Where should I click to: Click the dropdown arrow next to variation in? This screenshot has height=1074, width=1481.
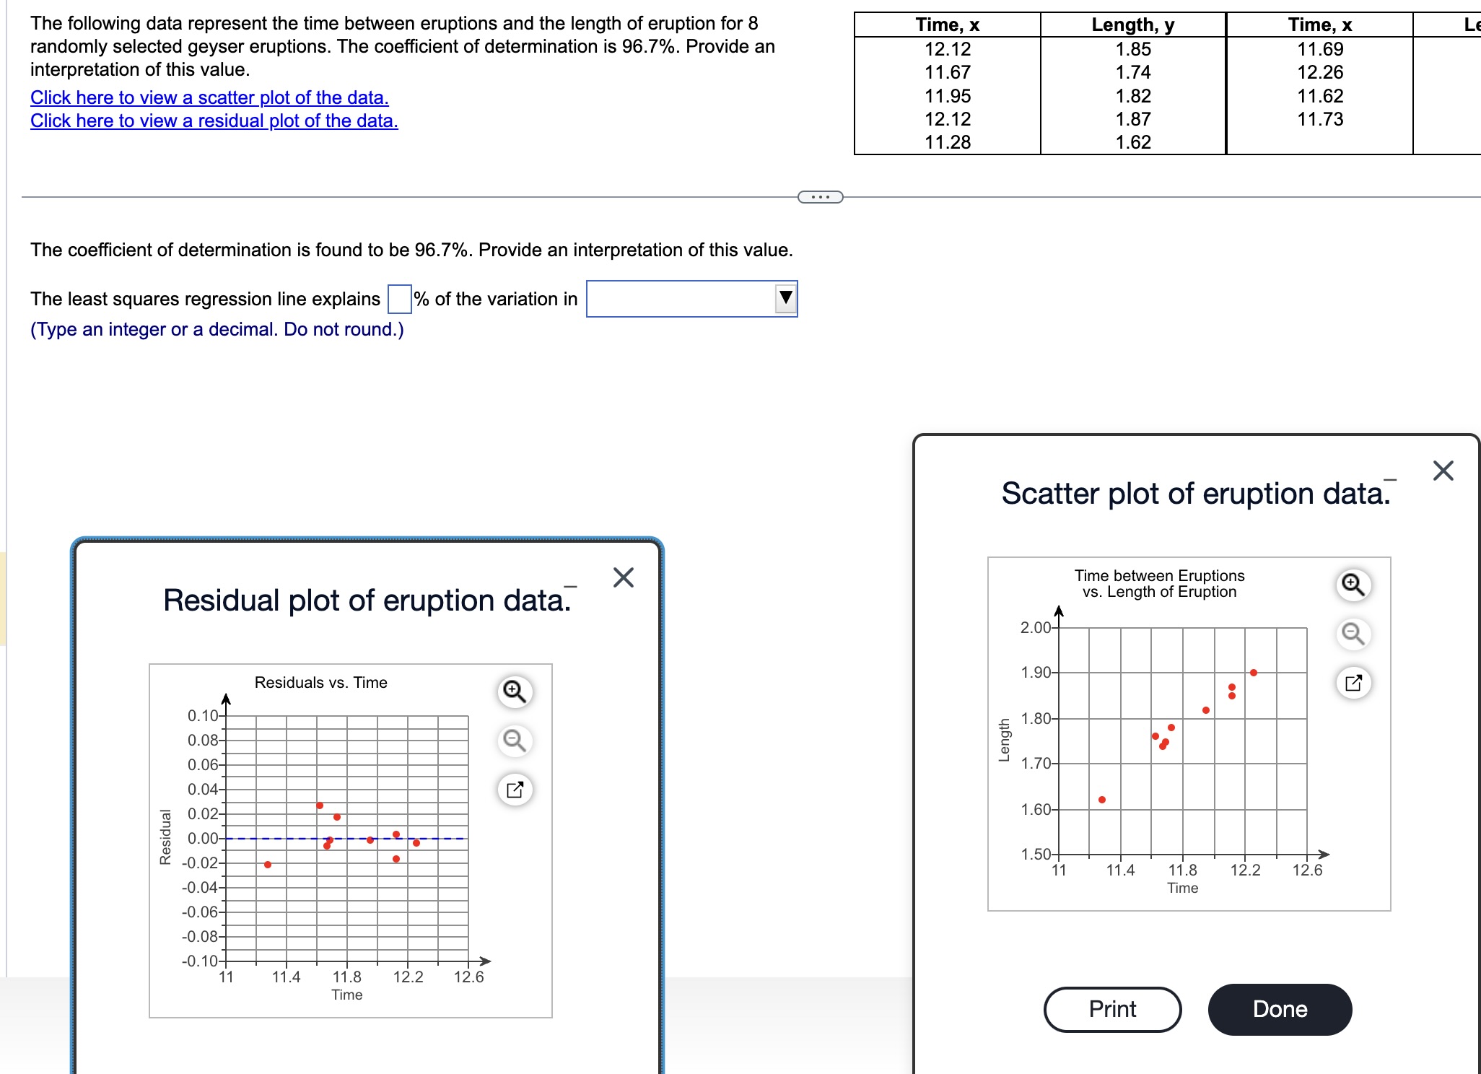(785, 298)
